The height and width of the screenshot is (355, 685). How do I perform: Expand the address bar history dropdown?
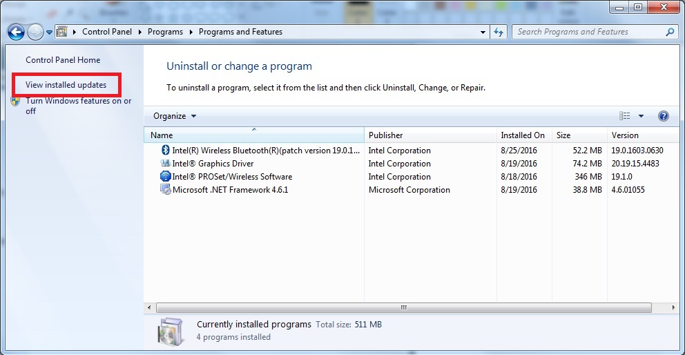click(483, 32)
